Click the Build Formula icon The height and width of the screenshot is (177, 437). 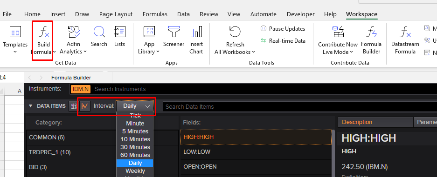43,32
